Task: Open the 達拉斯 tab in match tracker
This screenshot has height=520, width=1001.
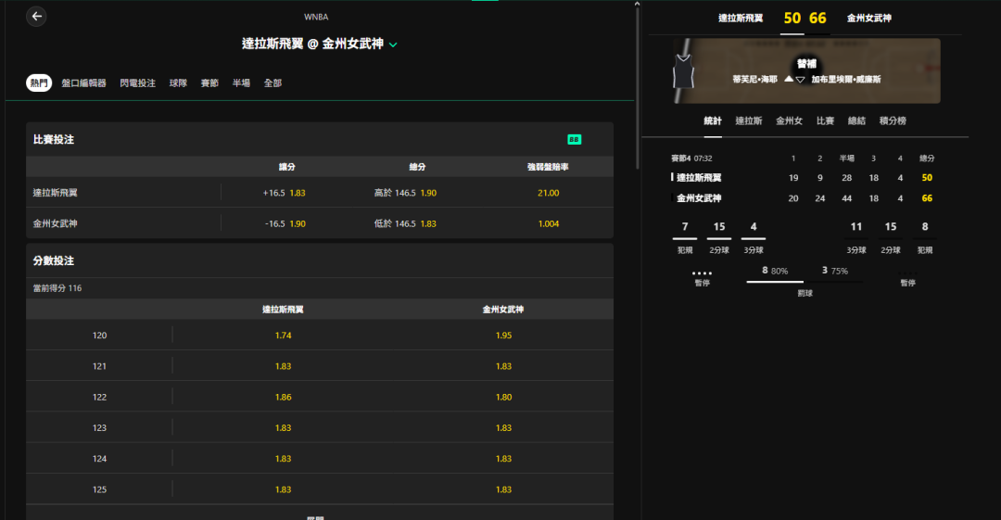Action: click(749, 120)
